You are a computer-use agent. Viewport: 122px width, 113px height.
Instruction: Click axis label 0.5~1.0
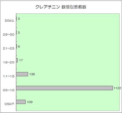(x=8, y=90)
